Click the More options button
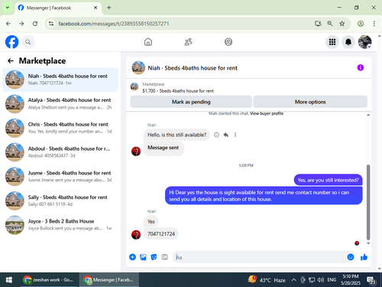This screenshot has width=382, height=287. 310,102
